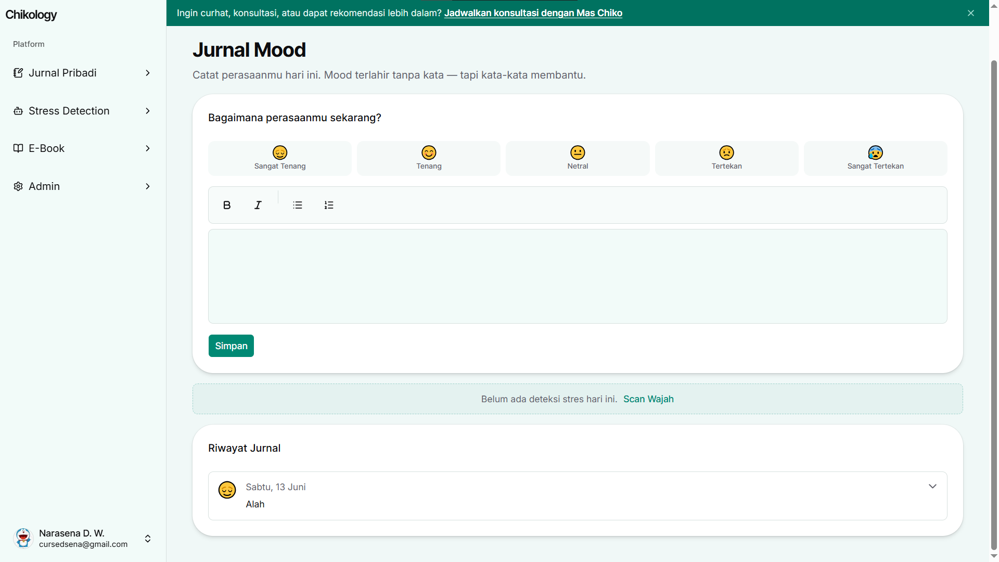Click the Narasena D. W. avatar

23,539
